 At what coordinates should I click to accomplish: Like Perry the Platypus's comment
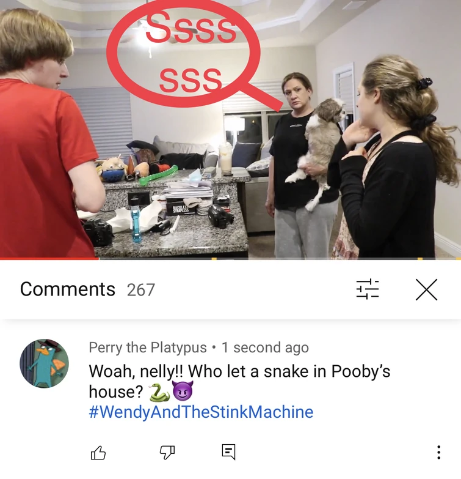pyautogui.click(x=98, y=453)
